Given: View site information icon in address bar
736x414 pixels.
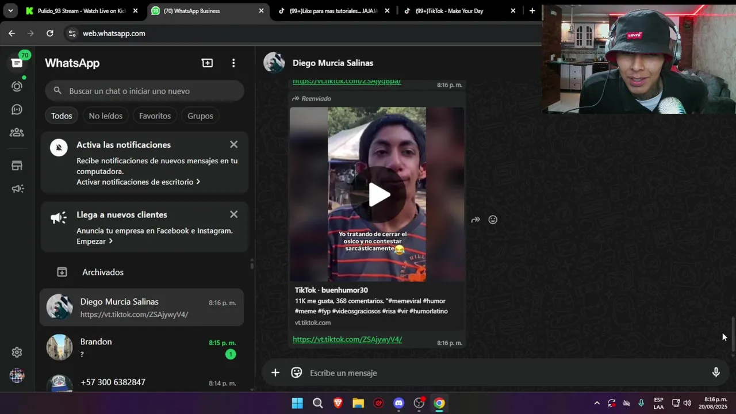Looking at the screenshot, I should [72, 33].
